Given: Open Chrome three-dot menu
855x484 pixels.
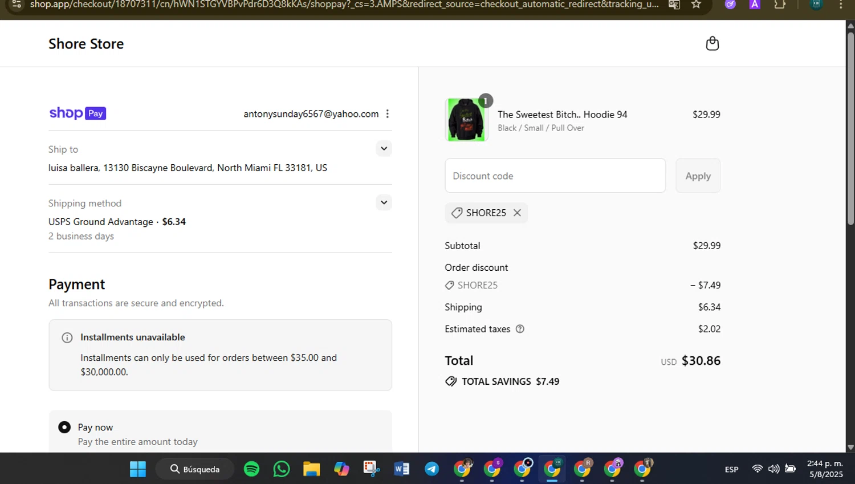Looking at the screenshot, I should click(x=841, y=5).
